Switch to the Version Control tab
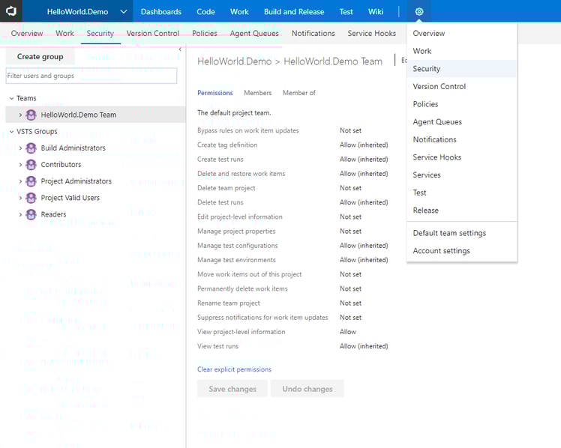 pyautogui.click(x=153, y=33)
